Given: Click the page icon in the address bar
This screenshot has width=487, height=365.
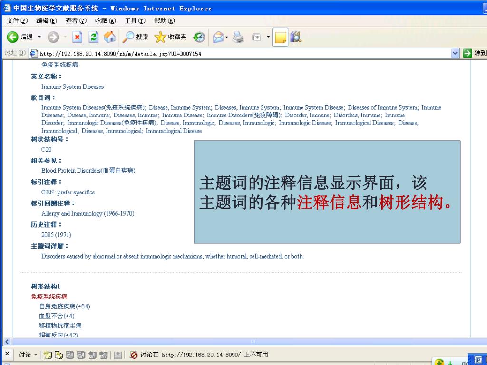Looking at the screenshot, I should pyautogui.click(x=34, y=53).
